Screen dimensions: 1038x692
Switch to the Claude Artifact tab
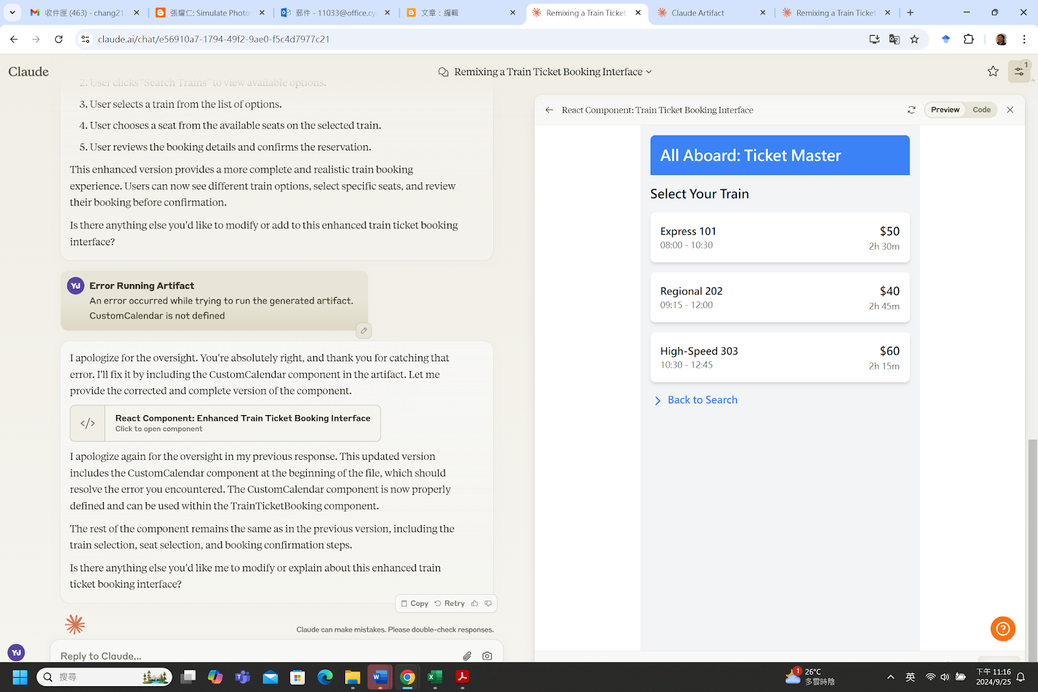(711, 12)
